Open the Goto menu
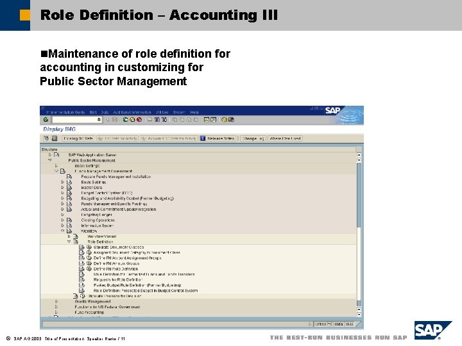 (x=105, y=112)
